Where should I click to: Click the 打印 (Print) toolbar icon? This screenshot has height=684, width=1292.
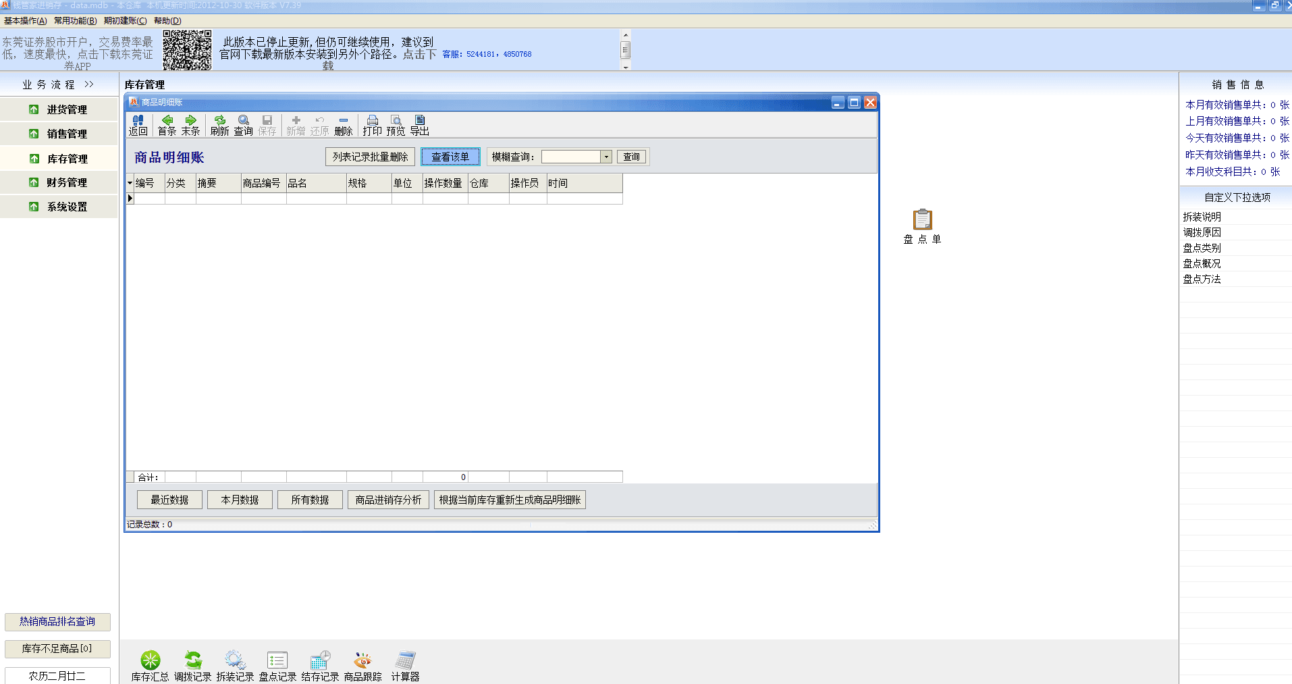click(372, 125)
